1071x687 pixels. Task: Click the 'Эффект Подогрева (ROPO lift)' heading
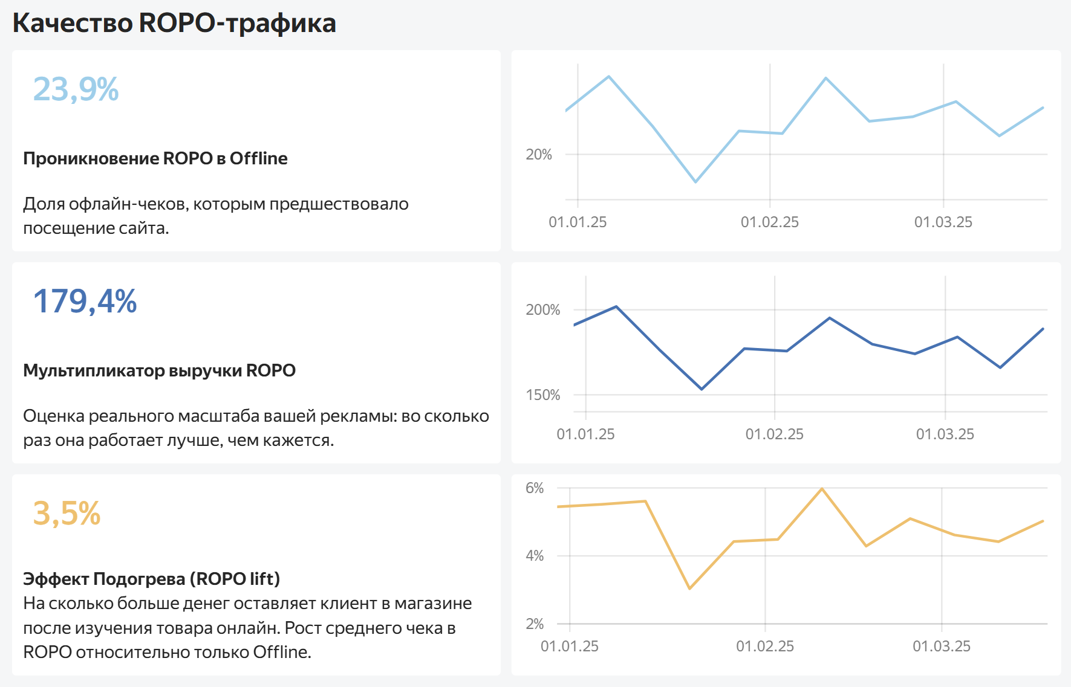tap(152, 579)
